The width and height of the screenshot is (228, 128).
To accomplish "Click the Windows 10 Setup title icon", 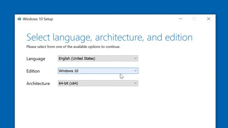I will pyautogui.click(x=19, y=19).
